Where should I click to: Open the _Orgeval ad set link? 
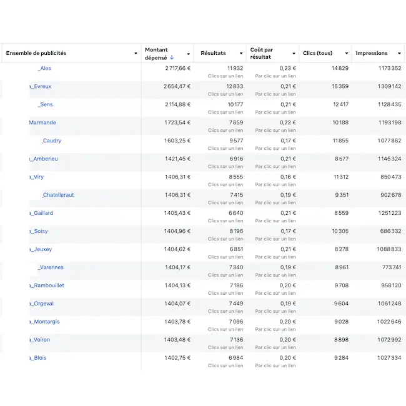[41, 304]
